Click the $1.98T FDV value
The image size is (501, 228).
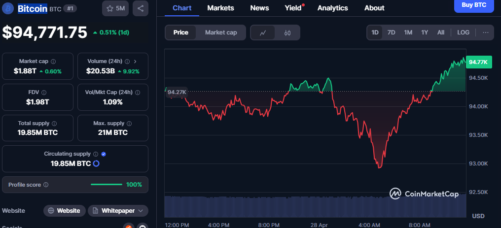[x=37, y=102]
